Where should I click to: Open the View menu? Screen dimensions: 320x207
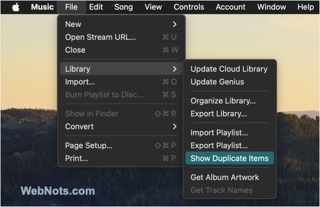[x=153, y=7]
